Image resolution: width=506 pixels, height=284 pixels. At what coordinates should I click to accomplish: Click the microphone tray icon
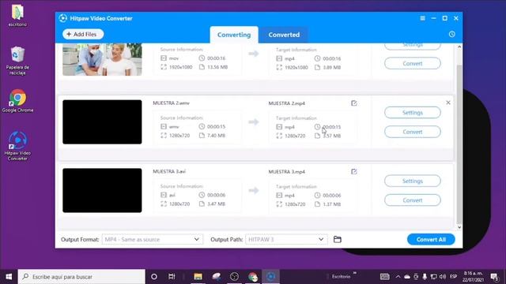[425, 277]
